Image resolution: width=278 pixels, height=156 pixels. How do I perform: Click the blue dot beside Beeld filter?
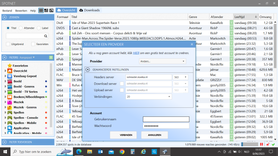[x=46, y=81]
